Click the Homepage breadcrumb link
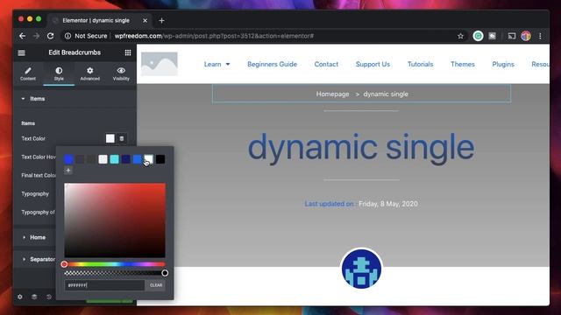This screenshot has height=315, width=561. point(332,94)
